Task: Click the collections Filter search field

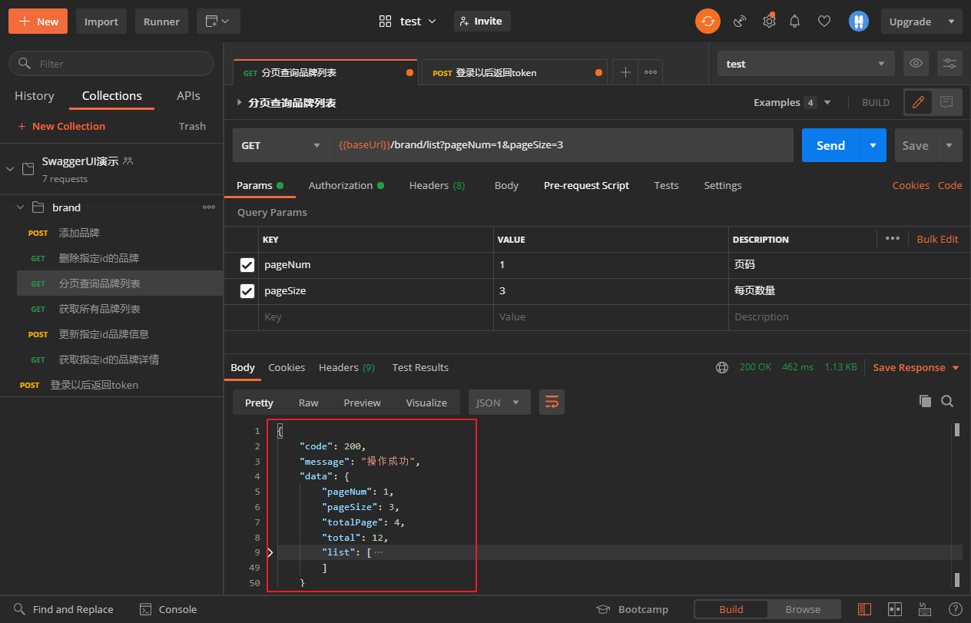Action: [111, 64]
